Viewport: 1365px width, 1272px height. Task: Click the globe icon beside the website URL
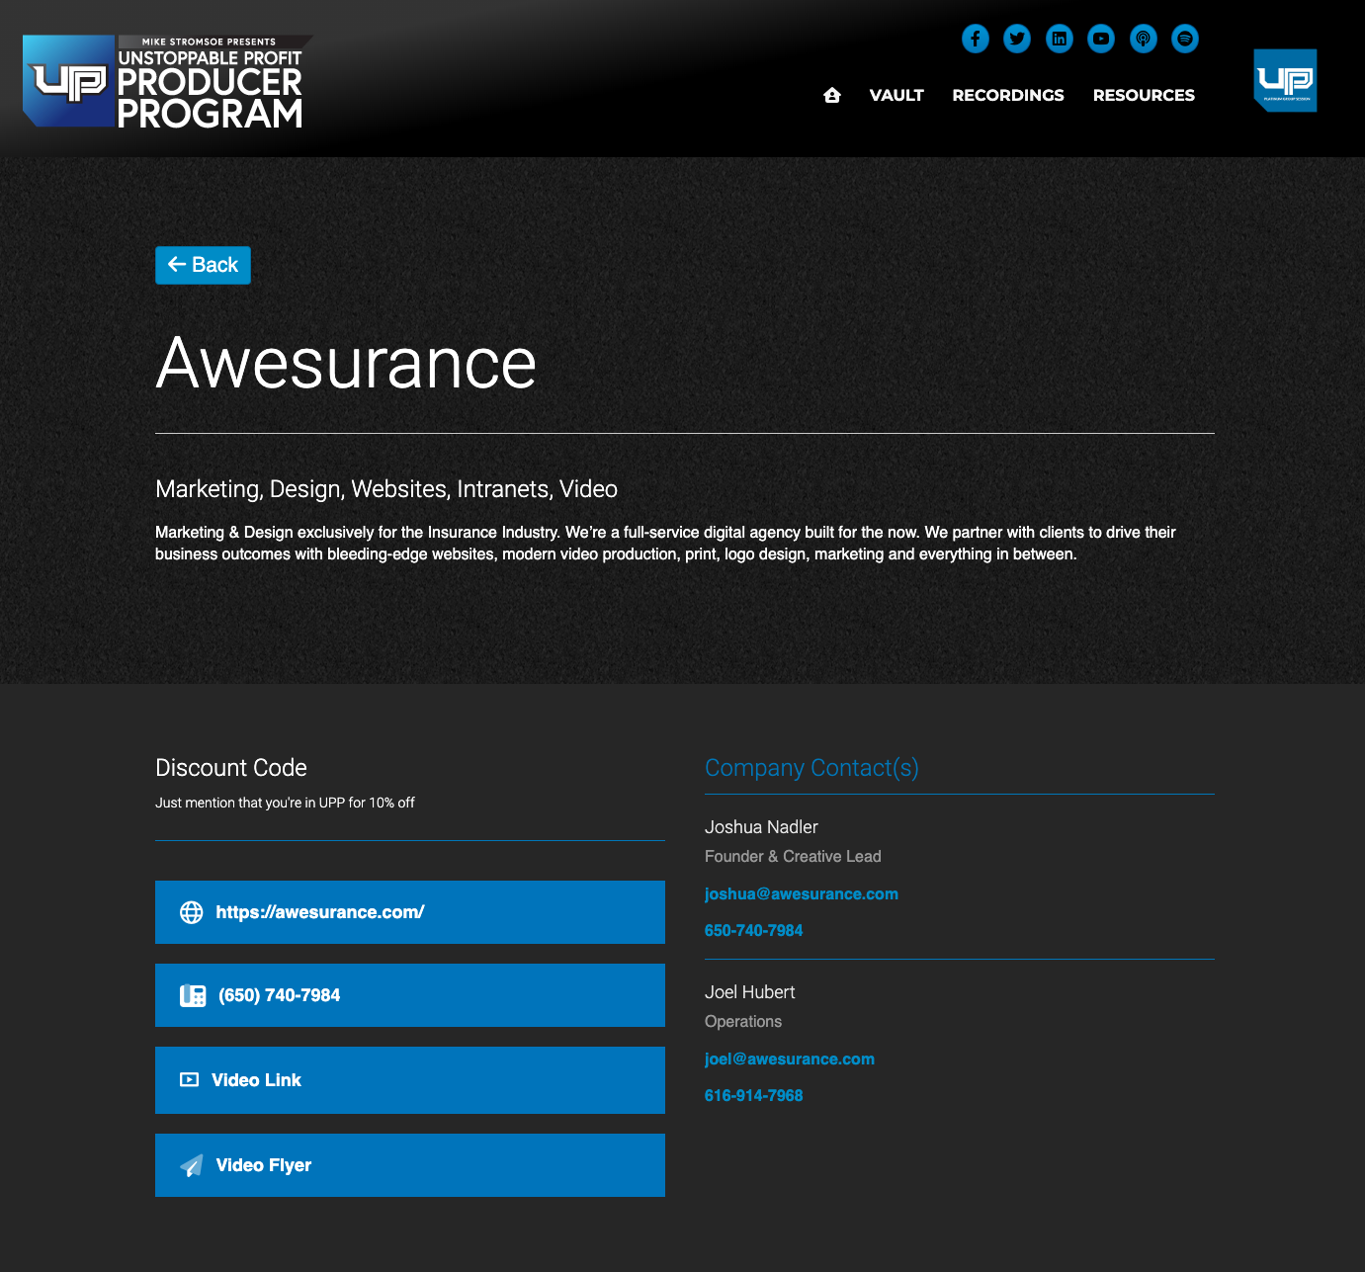point(192,912)
